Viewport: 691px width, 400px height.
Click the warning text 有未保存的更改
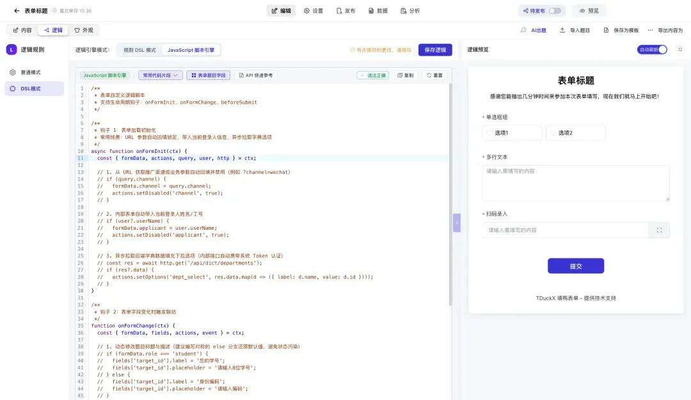point(384,51)
